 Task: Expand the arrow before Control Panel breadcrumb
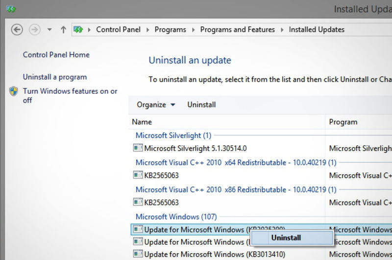click(89, 30)
